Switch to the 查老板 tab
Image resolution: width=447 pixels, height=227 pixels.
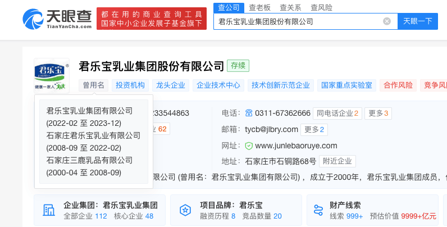tap(259, 8)
